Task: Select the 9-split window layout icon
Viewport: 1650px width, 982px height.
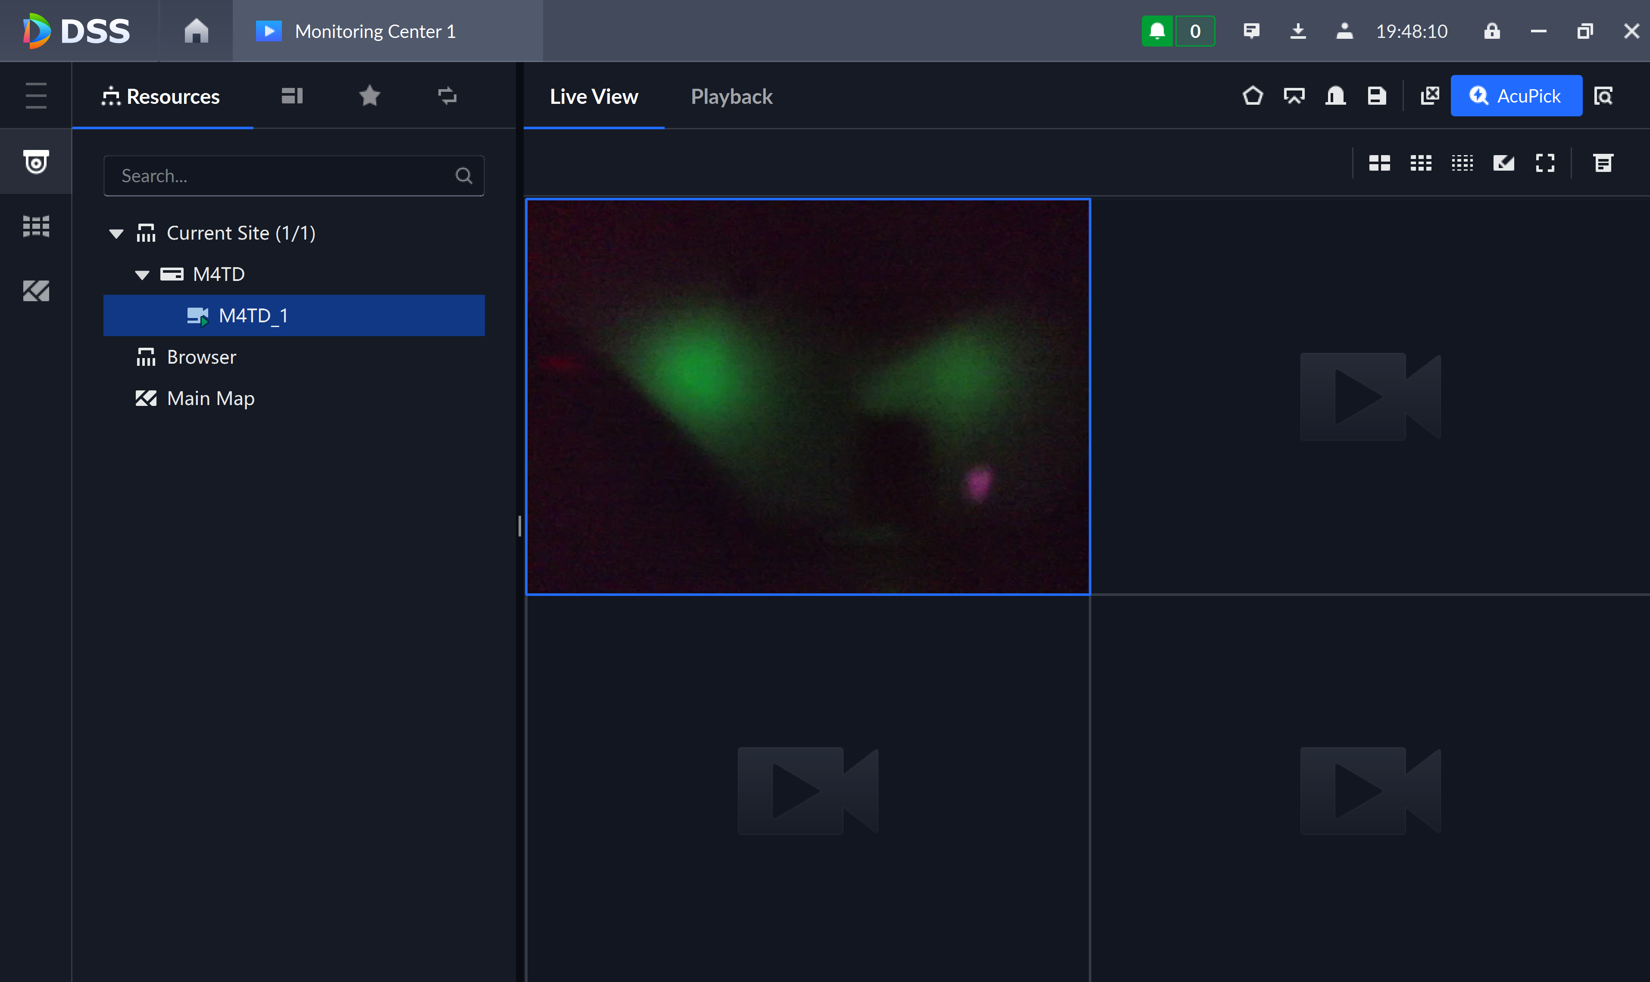Action: (x=1421, y=163)
